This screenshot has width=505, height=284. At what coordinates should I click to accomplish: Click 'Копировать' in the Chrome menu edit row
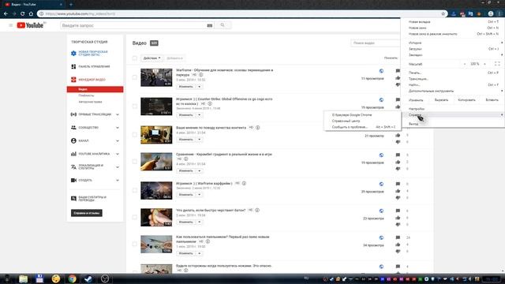click(466, 100)
